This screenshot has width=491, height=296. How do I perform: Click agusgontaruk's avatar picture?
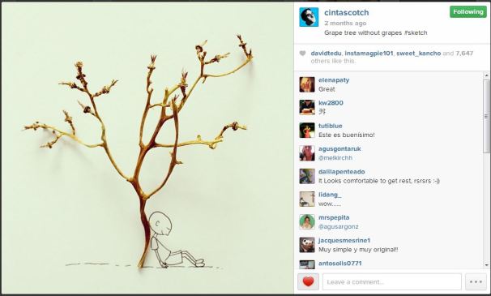(307, 153)
